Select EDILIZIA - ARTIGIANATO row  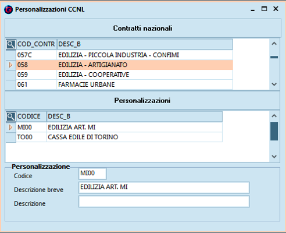[x=145, y=65]
